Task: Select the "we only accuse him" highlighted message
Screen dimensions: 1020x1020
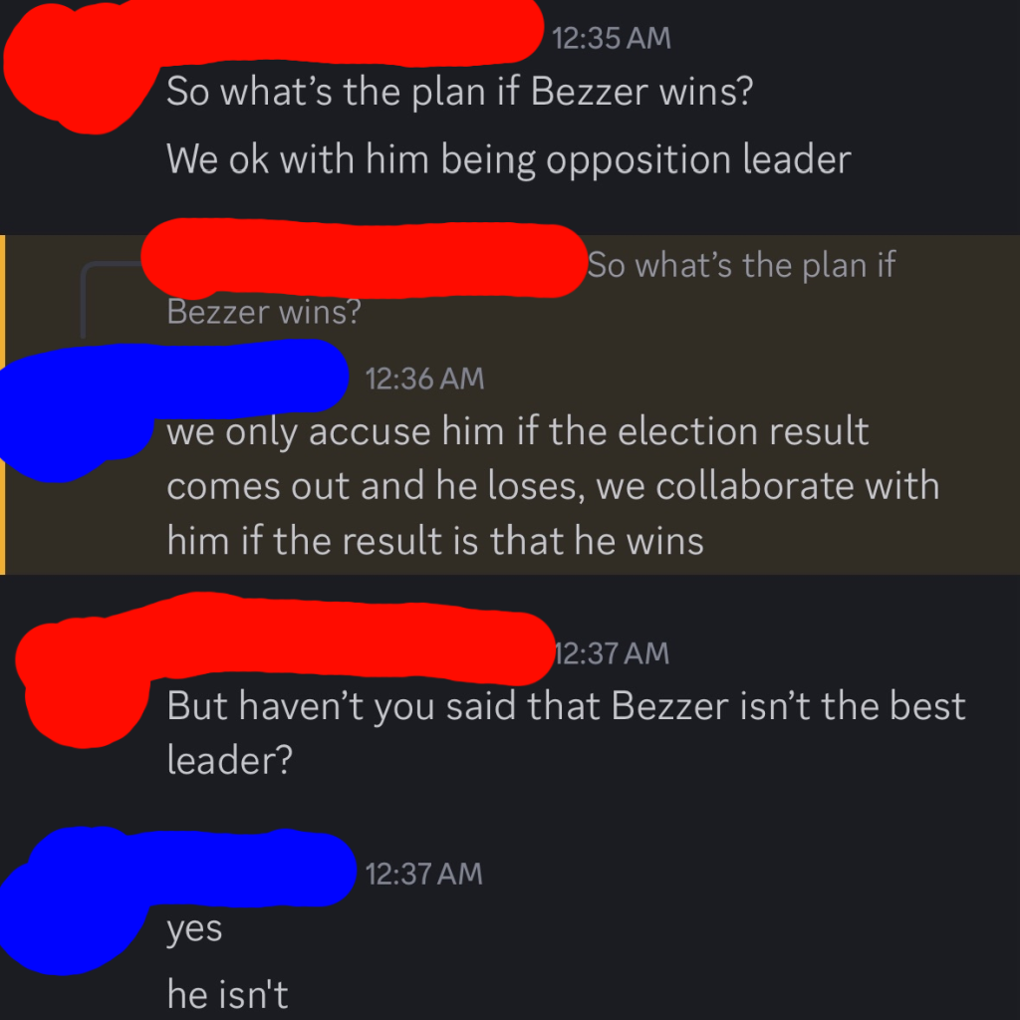Action: tap(553, 486)
